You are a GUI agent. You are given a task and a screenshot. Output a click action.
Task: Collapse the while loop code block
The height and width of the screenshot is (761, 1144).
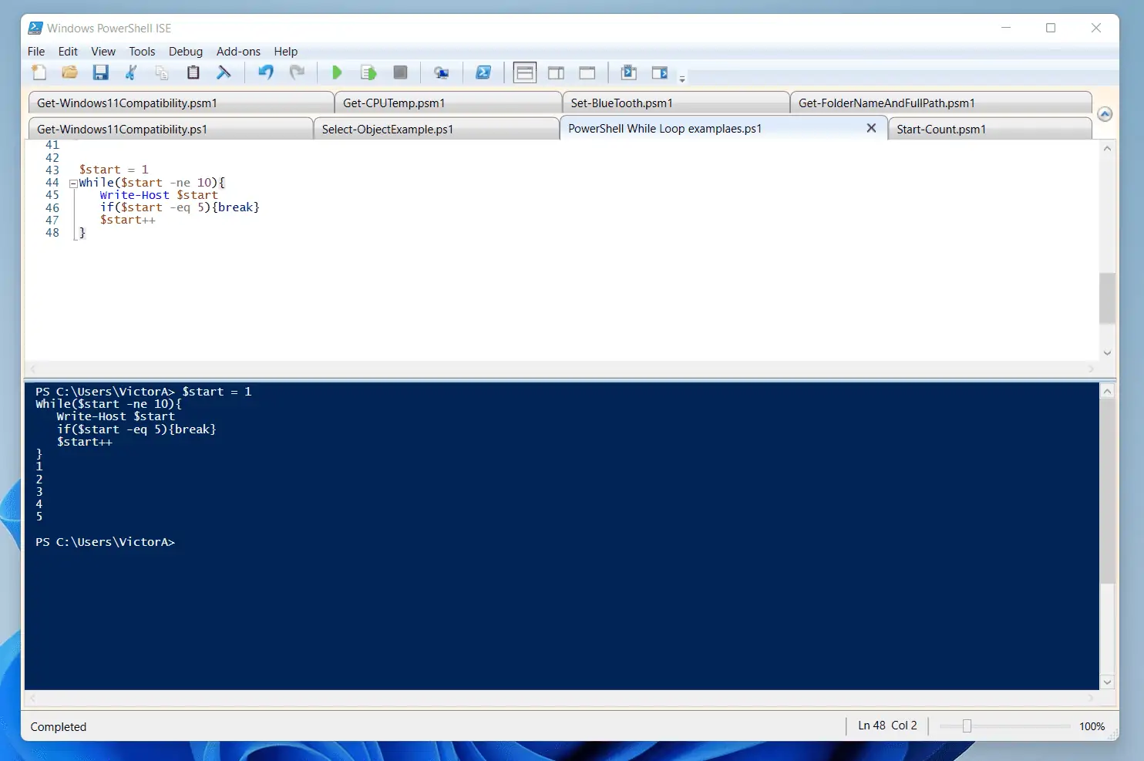point(73,184)
